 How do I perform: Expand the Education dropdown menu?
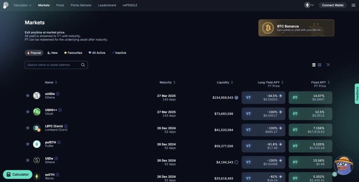22,5
